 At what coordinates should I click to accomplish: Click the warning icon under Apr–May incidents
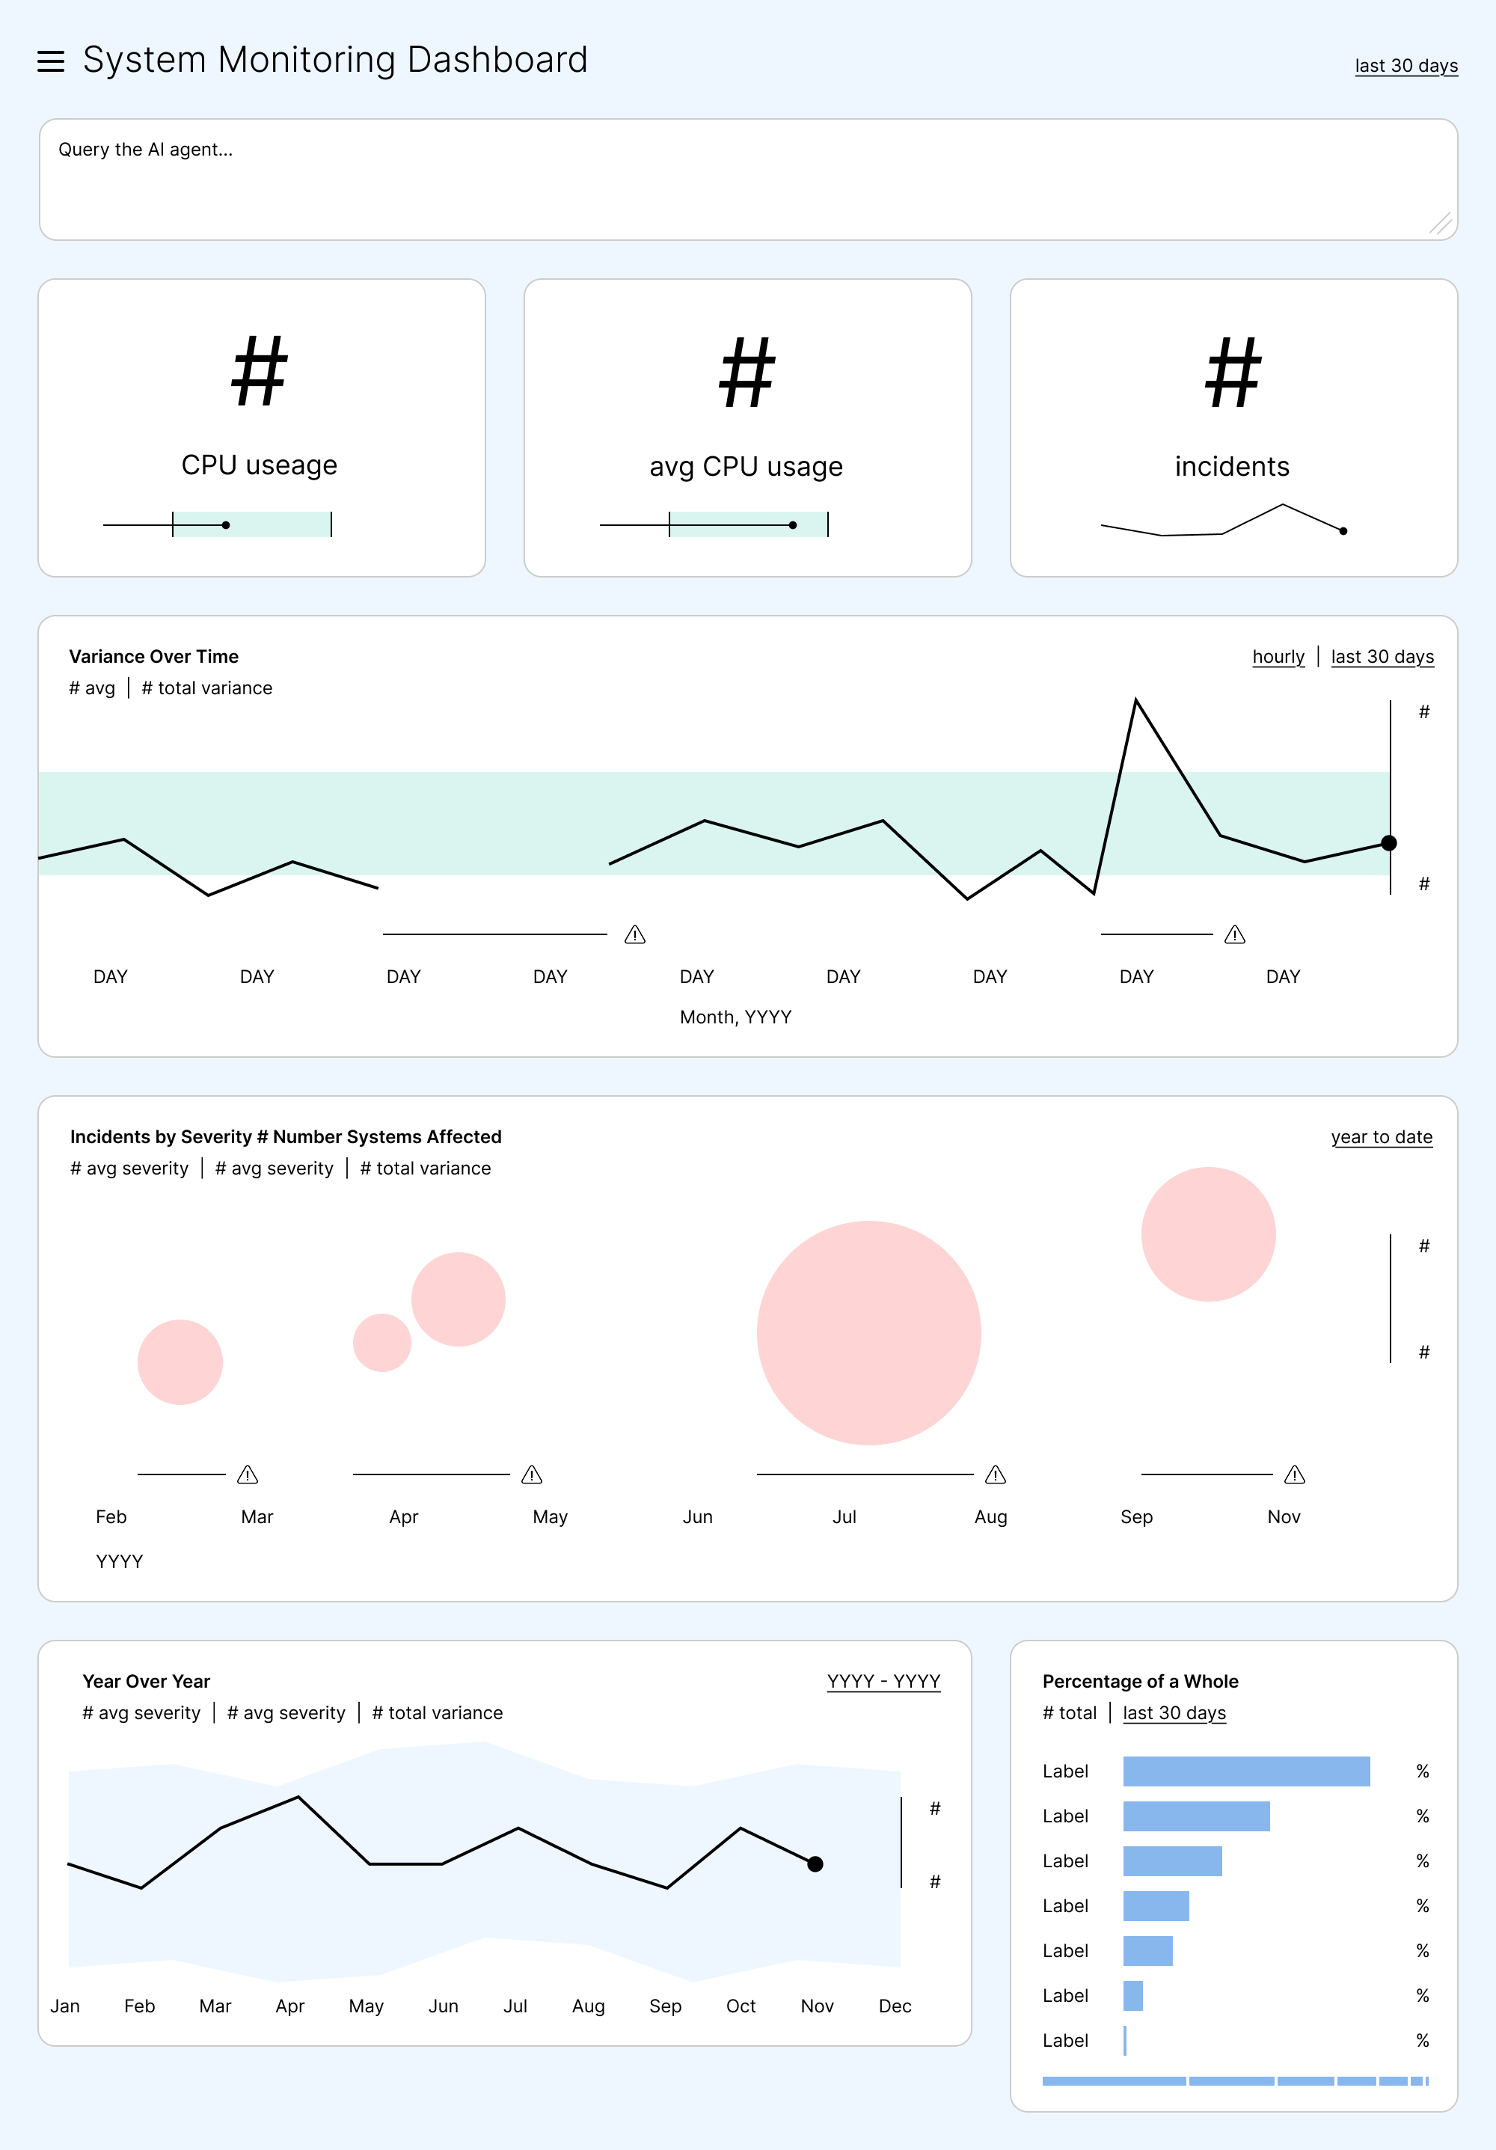tap(532, 1474)
